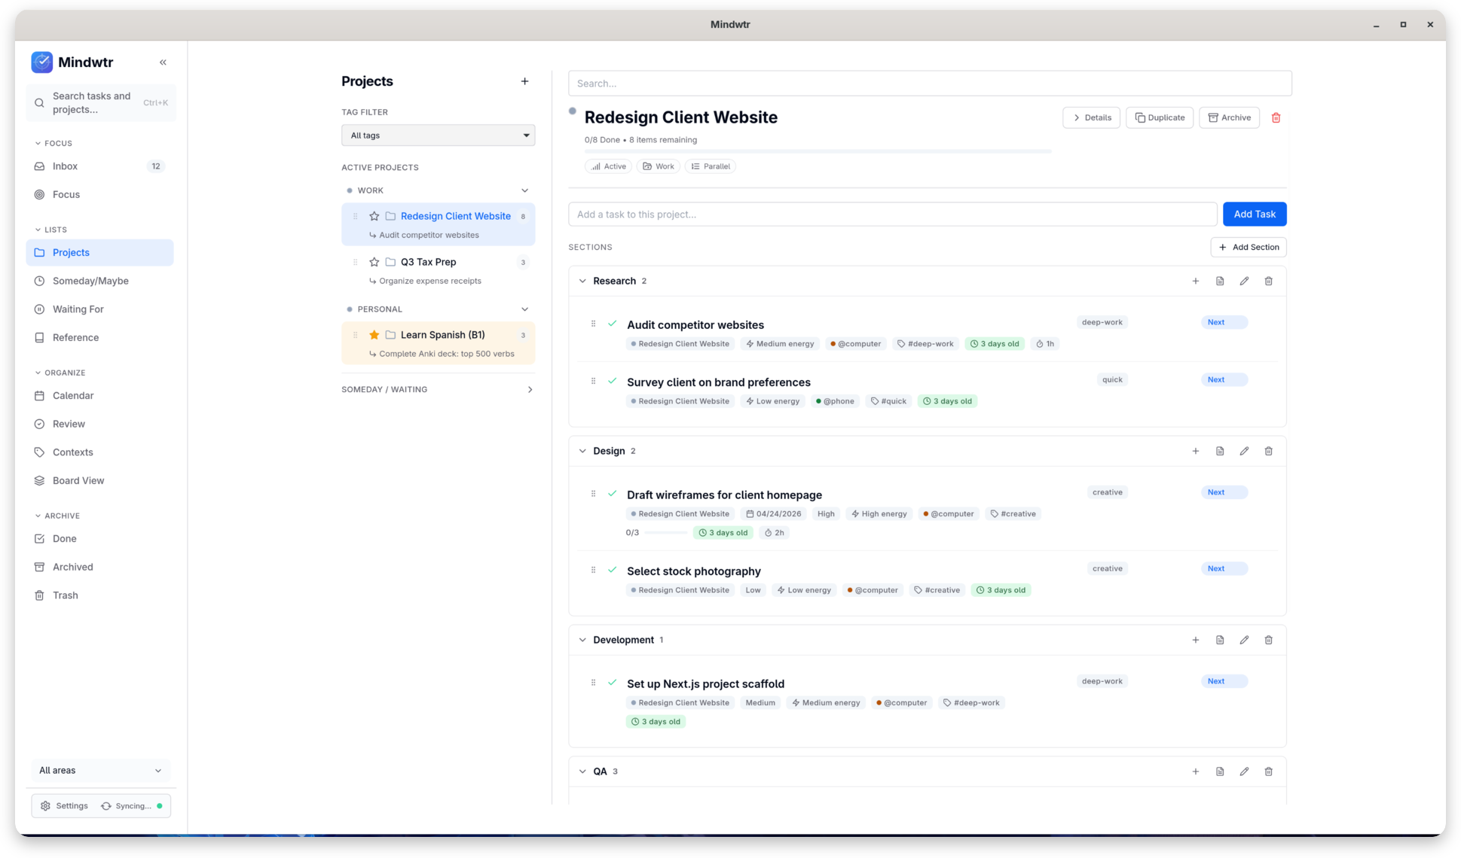
Task: Grab drag handle of Audit competitor websites task
Action: (x=593, y=324)
